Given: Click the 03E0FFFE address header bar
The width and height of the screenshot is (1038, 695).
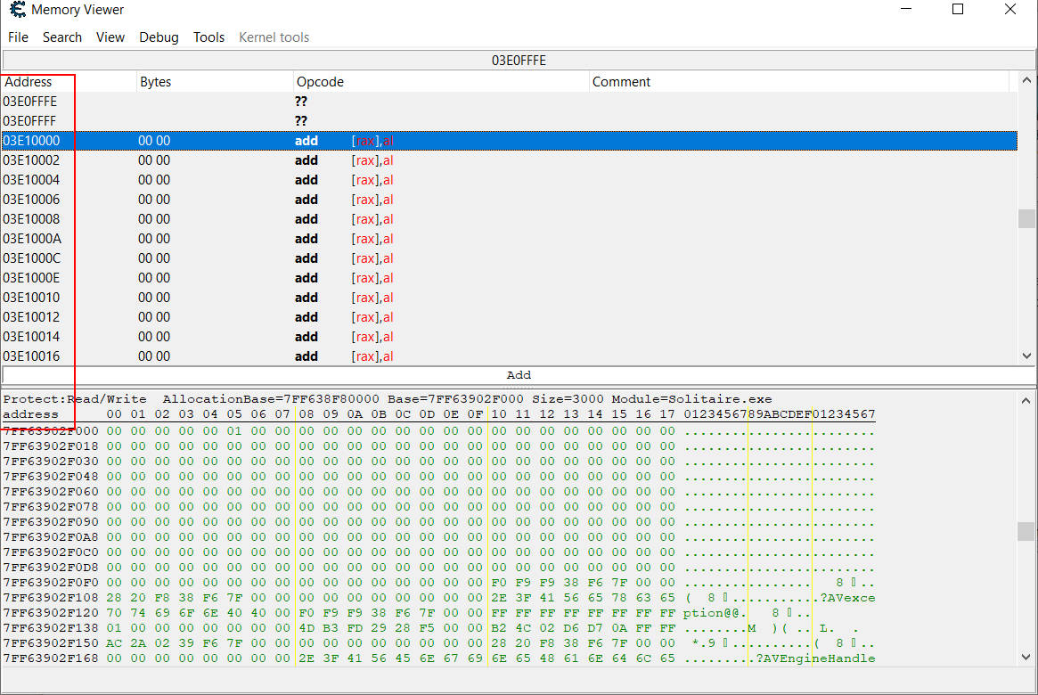Looking at the screenshot, I should [519, 61].
